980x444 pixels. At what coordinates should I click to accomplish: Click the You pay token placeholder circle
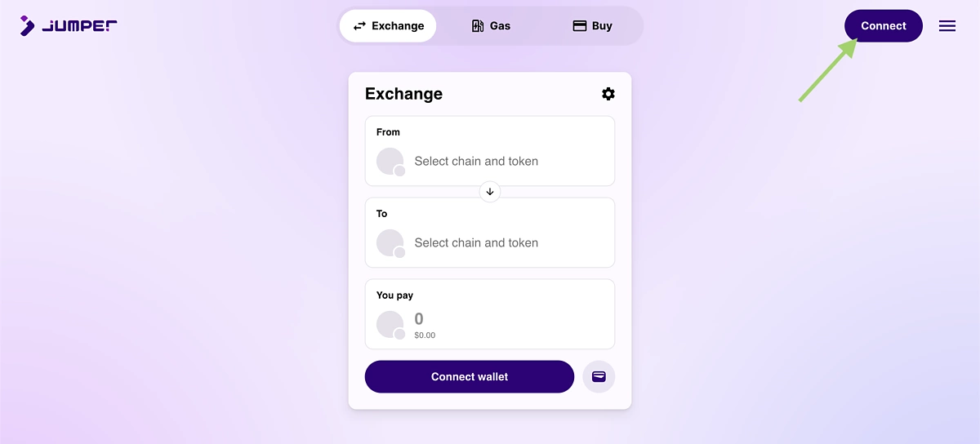(x=390, y=325)
